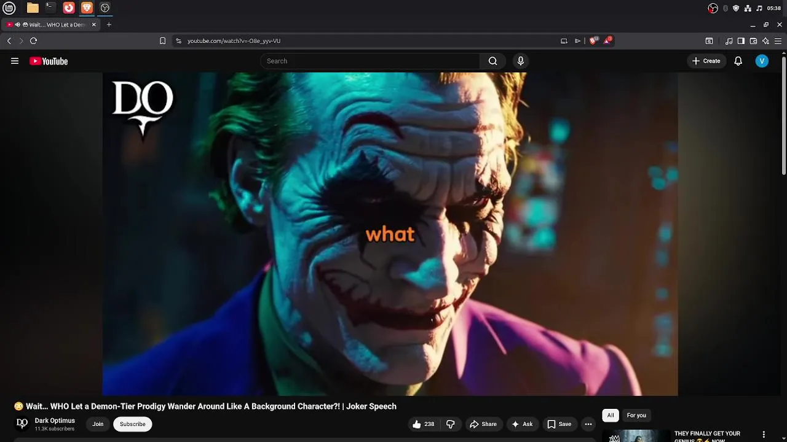
Task: Open more actions three-dot menu
Action: click(588, 424)
